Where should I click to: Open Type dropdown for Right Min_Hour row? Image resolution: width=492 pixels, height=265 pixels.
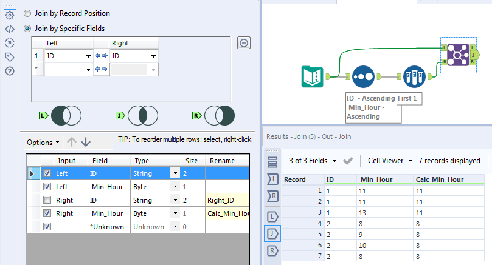(x=175, y=213)
